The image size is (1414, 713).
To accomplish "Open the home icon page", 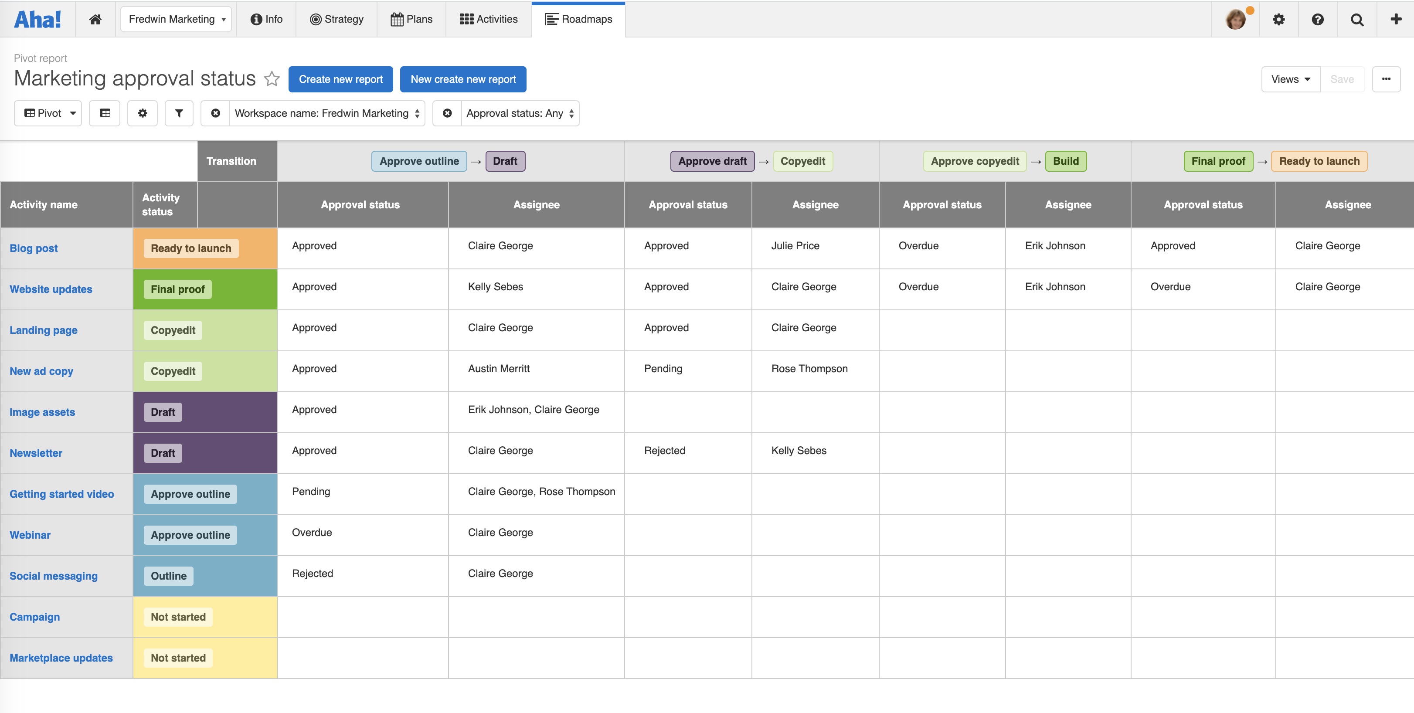I will tap(95, 19).
